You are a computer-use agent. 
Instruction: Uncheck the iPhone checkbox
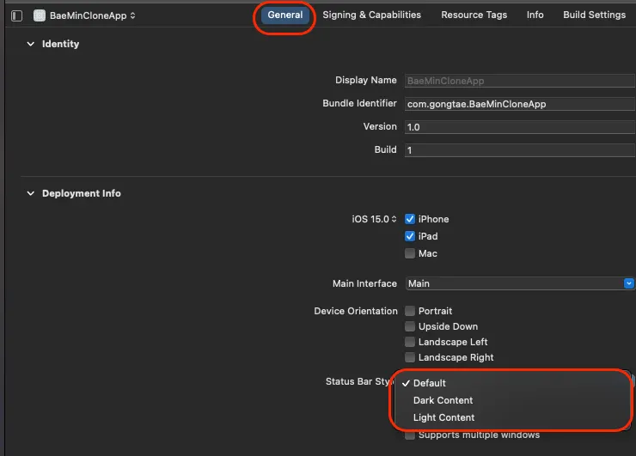click(410, 219)
